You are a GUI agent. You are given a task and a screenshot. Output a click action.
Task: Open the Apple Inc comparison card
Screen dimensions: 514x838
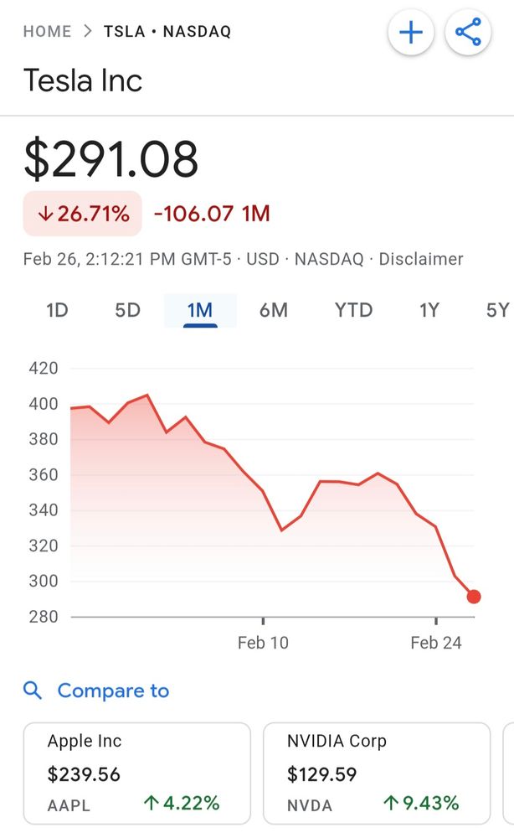point(138,771)
